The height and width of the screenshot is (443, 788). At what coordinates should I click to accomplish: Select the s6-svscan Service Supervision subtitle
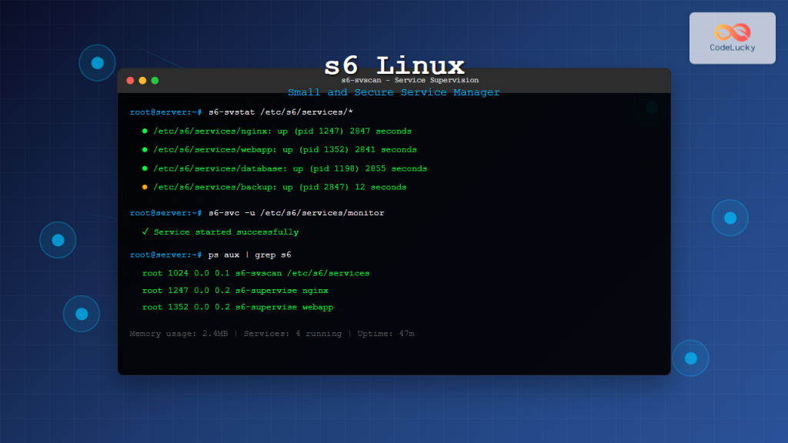pyautogui.click(x=408, y=79)
